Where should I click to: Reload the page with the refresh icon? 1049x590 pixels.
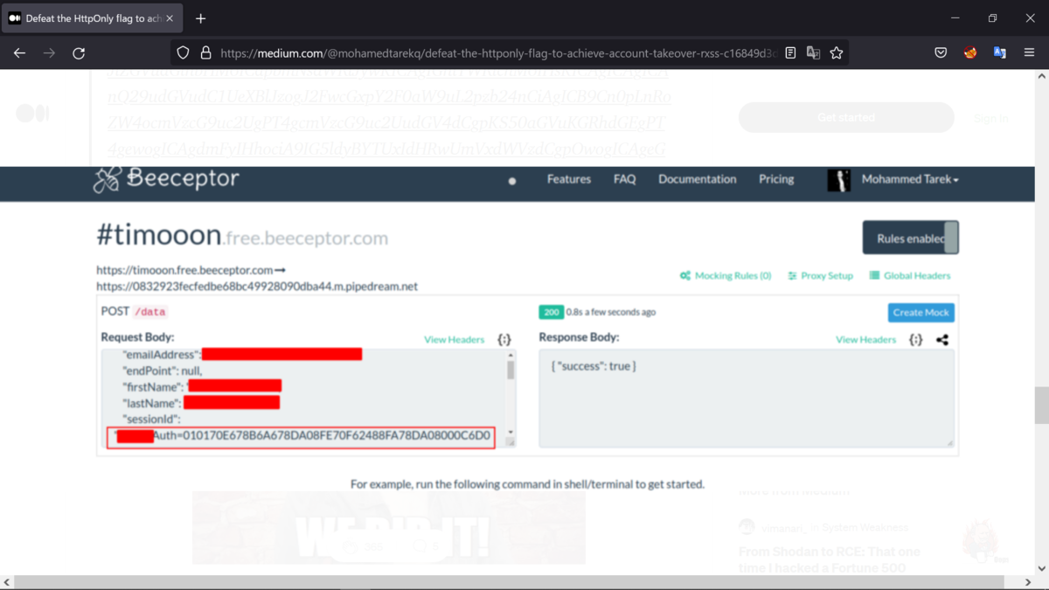pyautogui.click(x=79, y=53)
